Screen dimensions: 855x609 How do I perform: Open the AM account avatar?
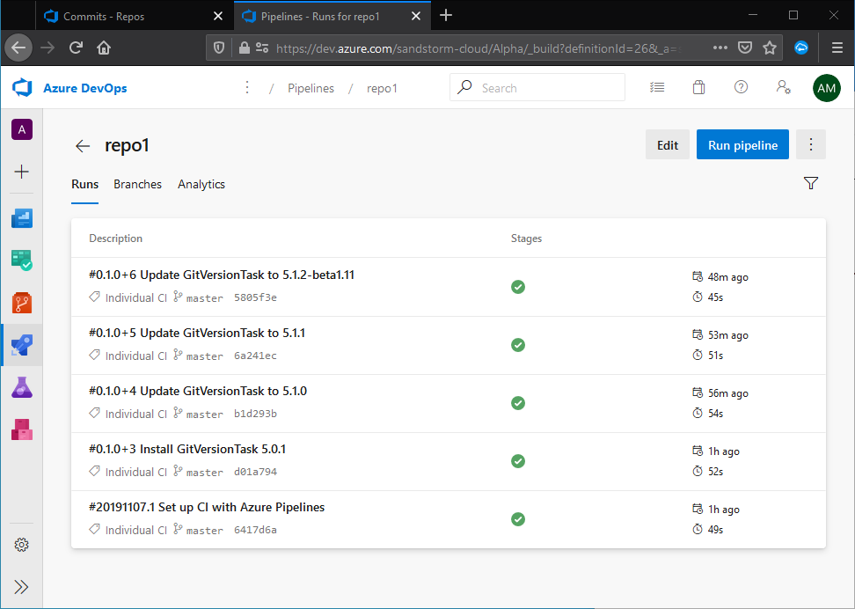click(826, 88)
